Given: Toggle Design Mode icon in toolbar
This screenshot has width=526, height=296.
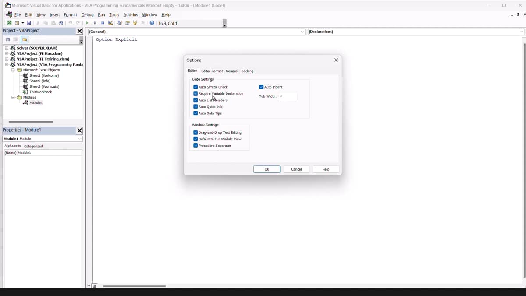Looking at the screenshot, I should click(x=110, y=23).
